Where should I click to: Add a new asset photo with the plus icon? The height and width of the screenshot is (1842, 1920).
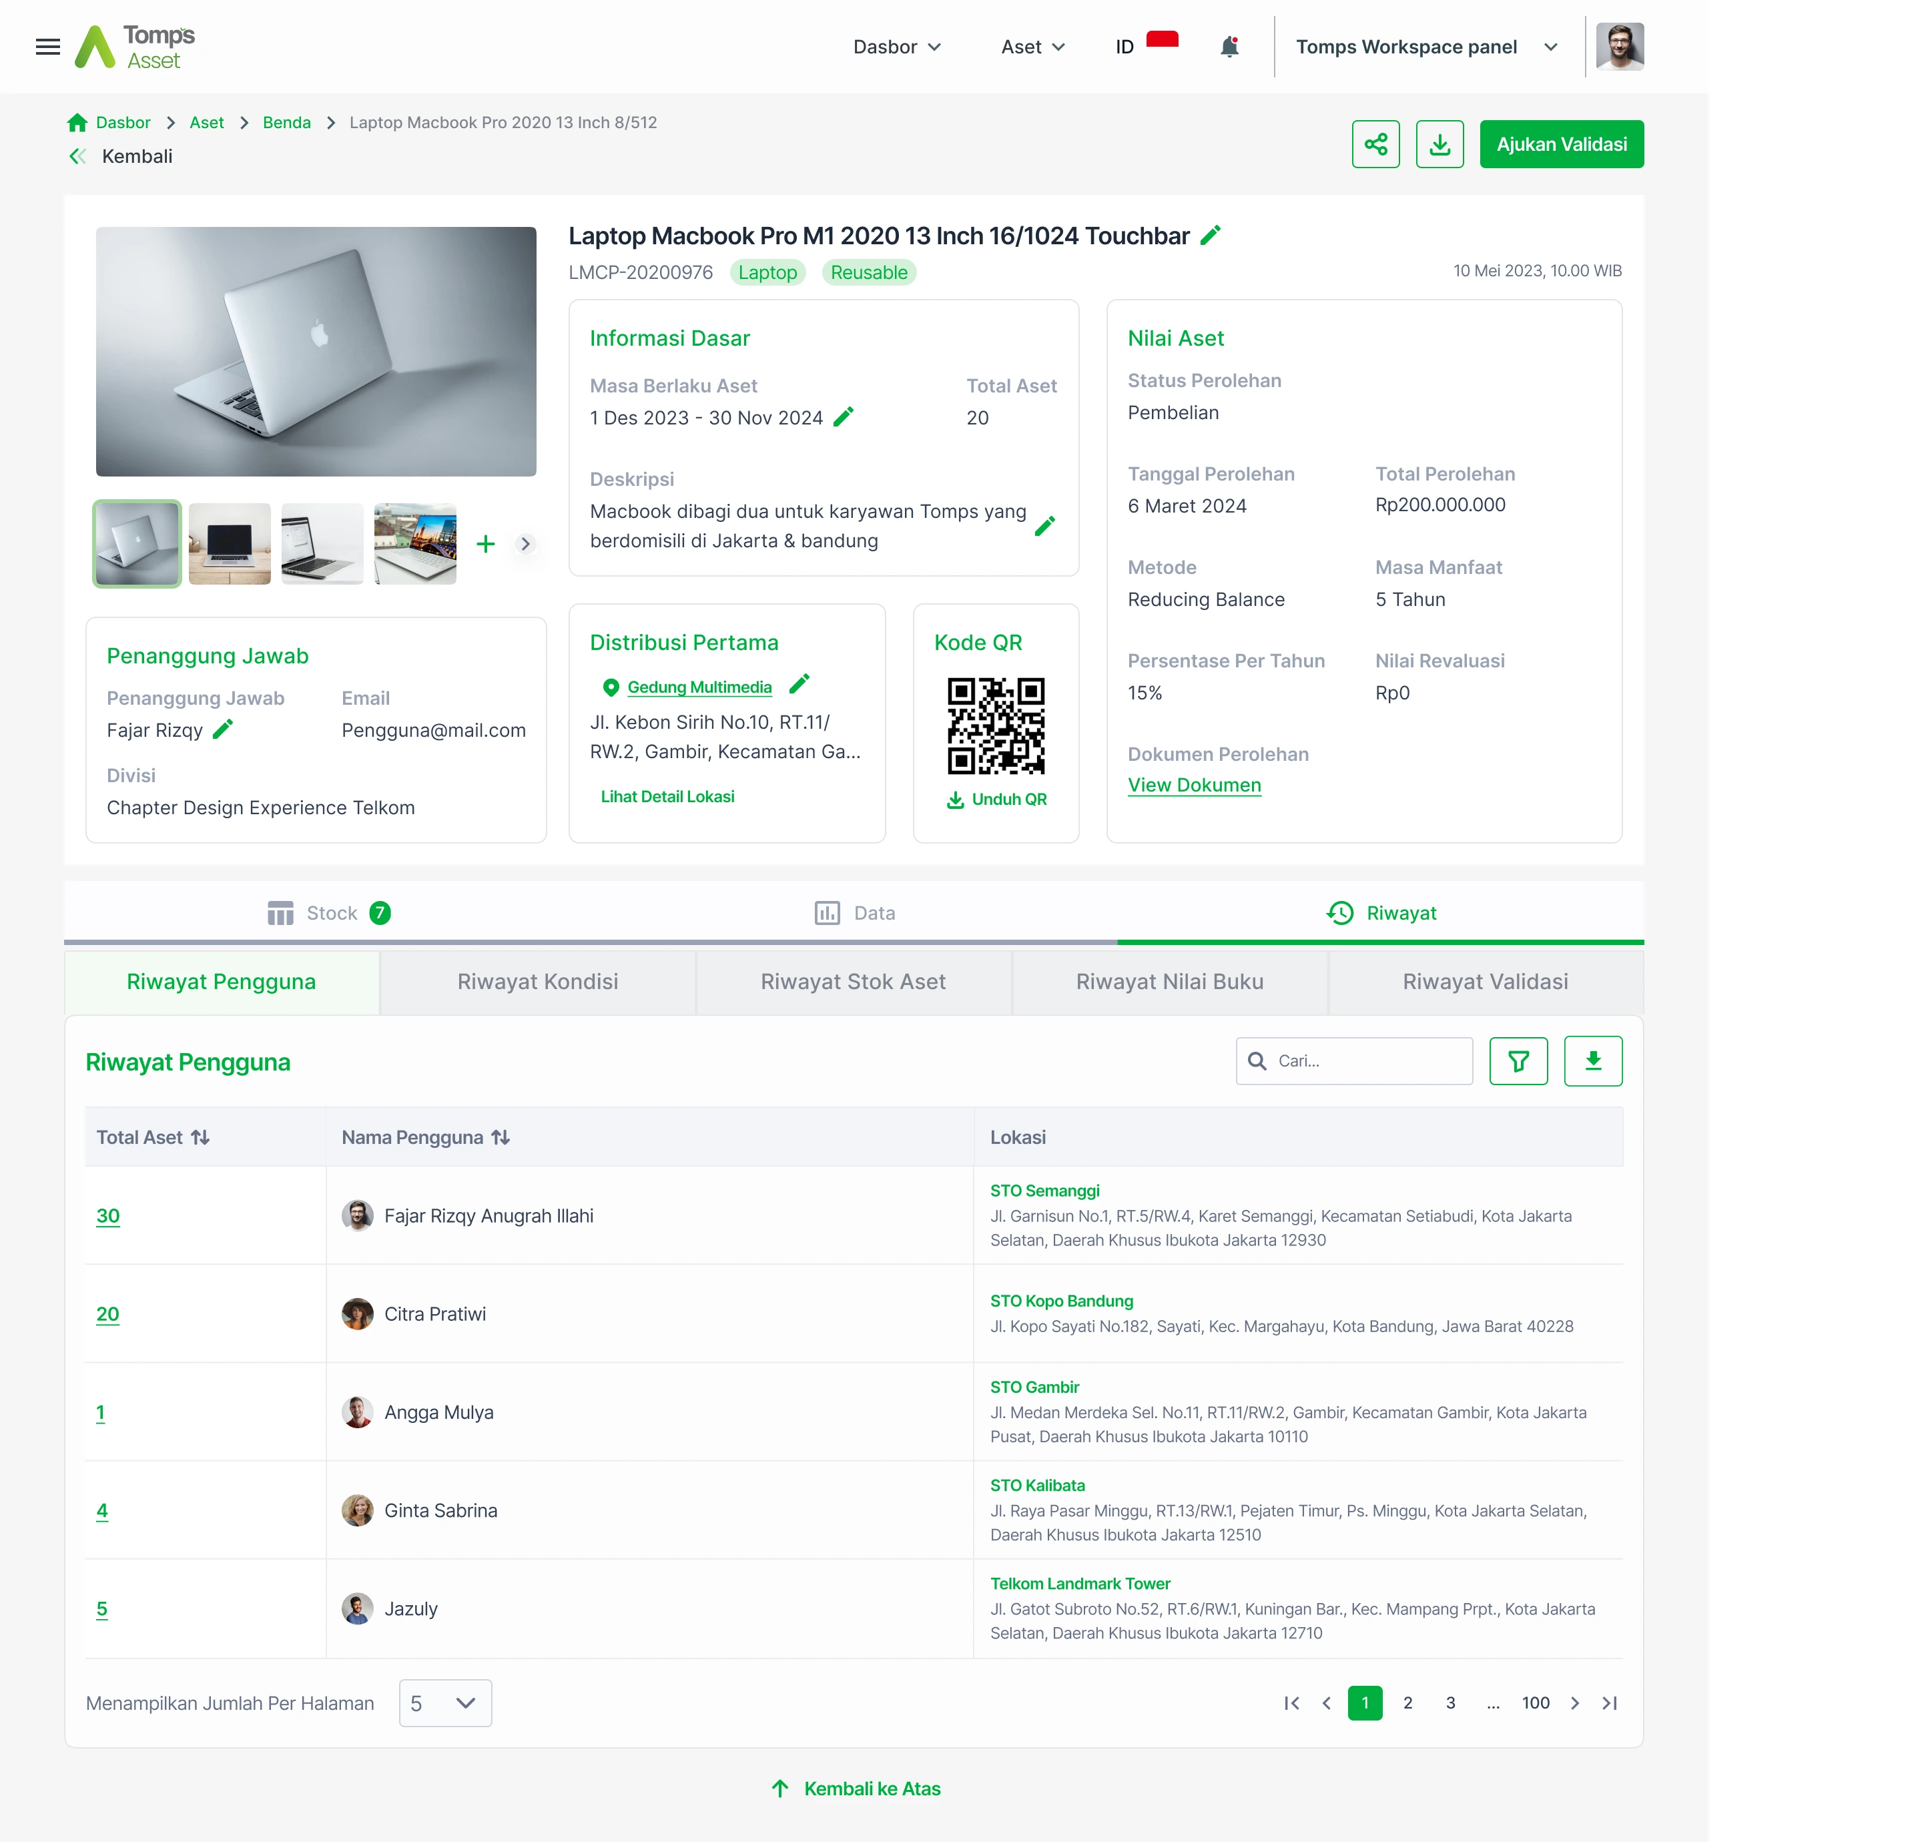[x=485, y=544]
